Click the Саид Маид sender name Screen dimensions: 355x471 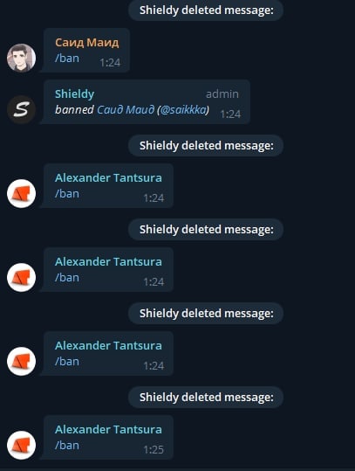(x=87, y=42)
